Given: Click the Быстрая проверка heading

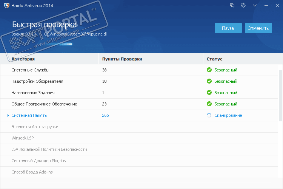Looking at the screenshot, I should tap(45, 25).
